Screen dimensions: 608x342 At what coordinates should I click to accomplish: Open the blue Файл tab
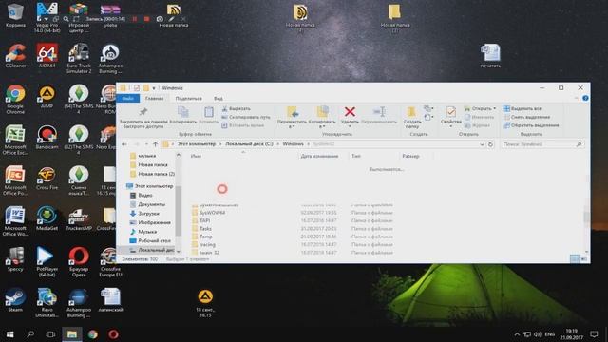[128, 99]
